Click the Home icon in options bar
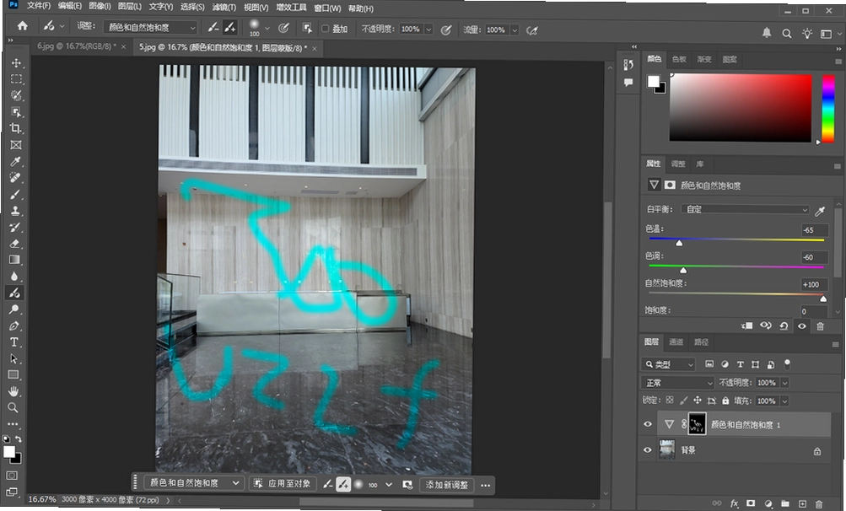The width and height of the screenshot is (846, 511). pyautogui.click(x=22, y=25)
